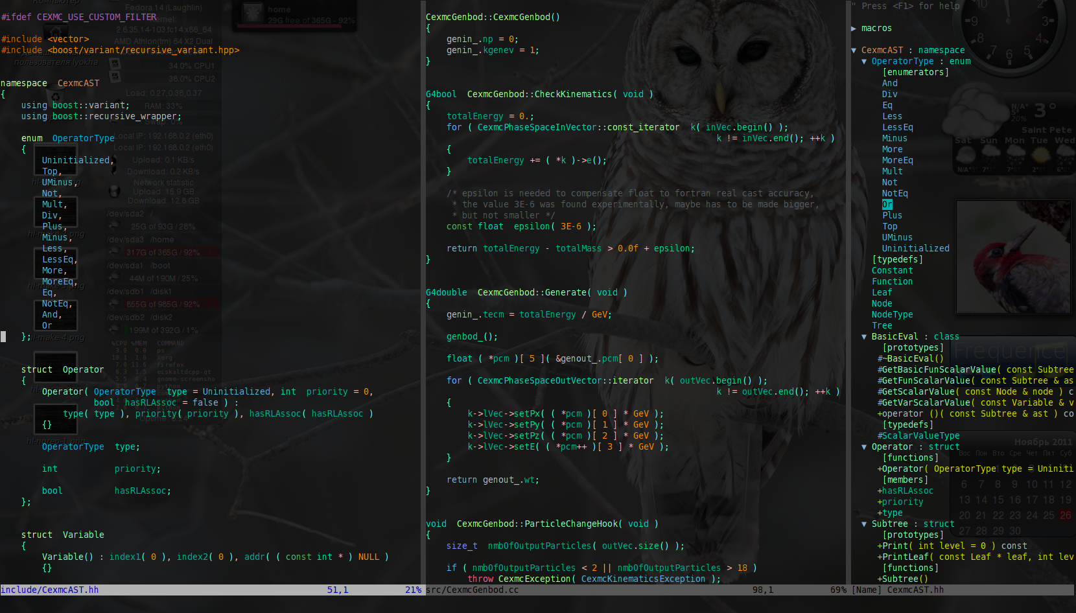
Task: Jump to priority member tag
Action: pos(900,502)
